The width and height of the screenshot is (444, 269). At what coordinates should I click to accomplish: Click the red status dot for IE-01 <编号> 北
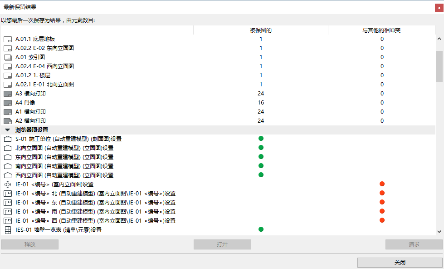click(382, 193)
